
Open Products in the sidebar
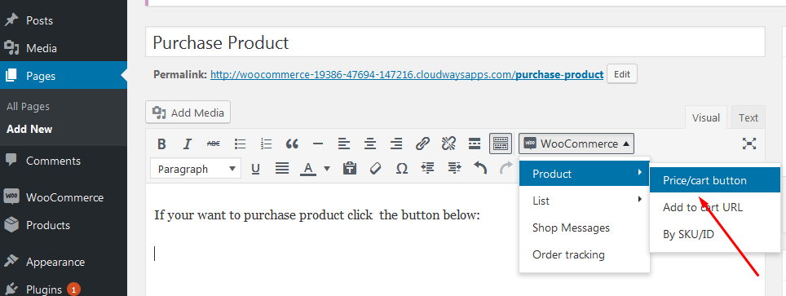64,225
